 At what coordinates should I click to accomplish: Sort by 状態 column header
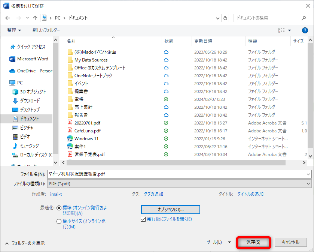[x=169, y=41]
